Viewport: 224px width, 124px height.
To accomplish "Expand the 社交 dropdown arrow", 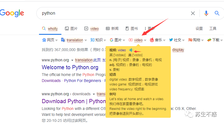I will (x=183, y=40).
